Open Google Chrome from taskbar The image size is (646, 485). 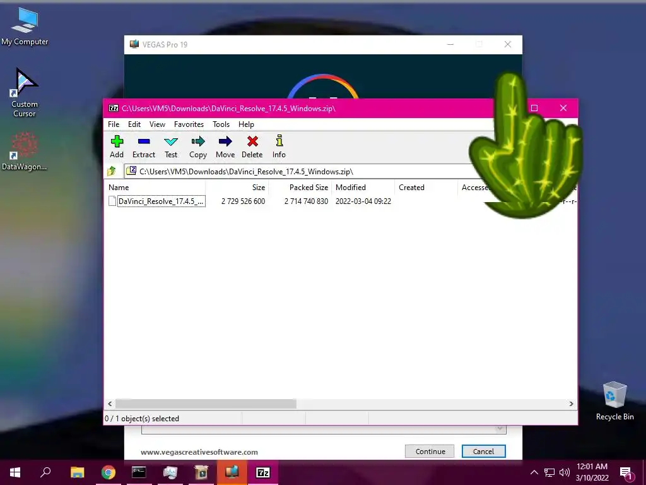tap(109, 472)
